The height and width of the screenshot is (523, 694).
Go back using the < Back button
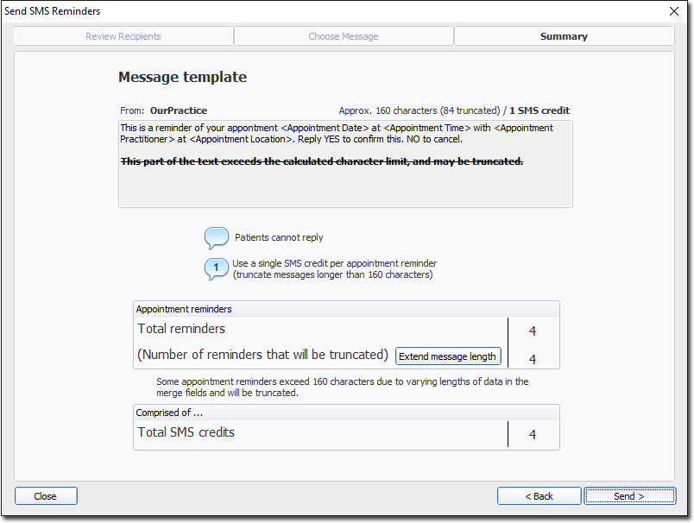[x=539, y=496]
